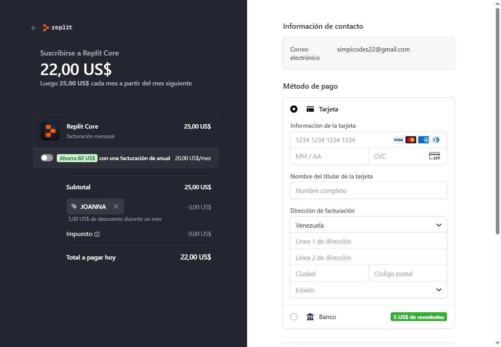Click the credit card icon beside Tarjeta
The height and width of the screenshot is (347, 501).
[310, 109]
